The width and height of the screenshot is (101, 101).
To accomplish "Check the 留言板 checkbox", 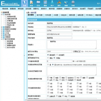I will [x=69, y=96].
